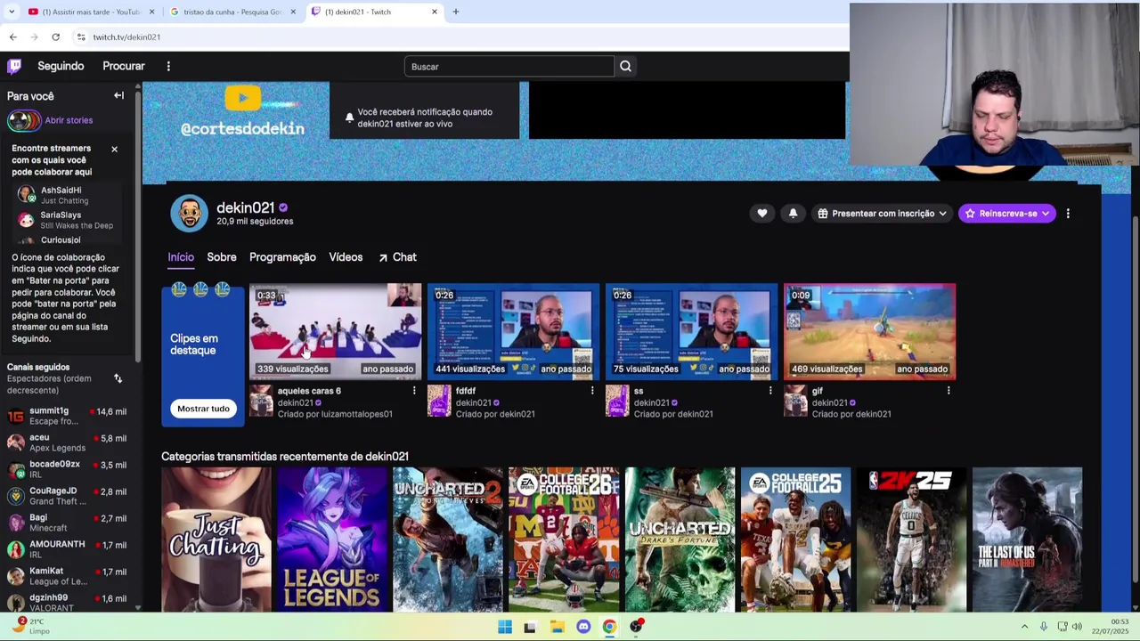This screenshot has height=641, width=1140.
Task: Switch to the YouTube Assistir mais tarde tab
Action: 89,12
